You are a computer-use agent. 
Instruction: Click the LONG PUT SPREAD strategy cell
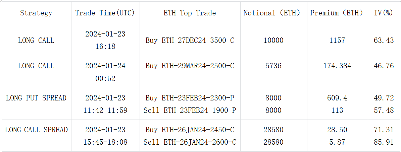click(x=36, y=98)
